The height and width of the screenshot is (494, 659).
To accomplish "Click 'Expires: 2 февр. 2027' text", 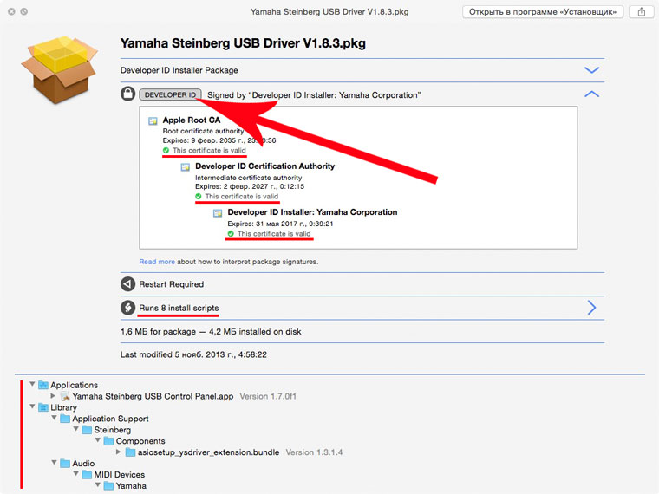I will [x=250, y=186].
